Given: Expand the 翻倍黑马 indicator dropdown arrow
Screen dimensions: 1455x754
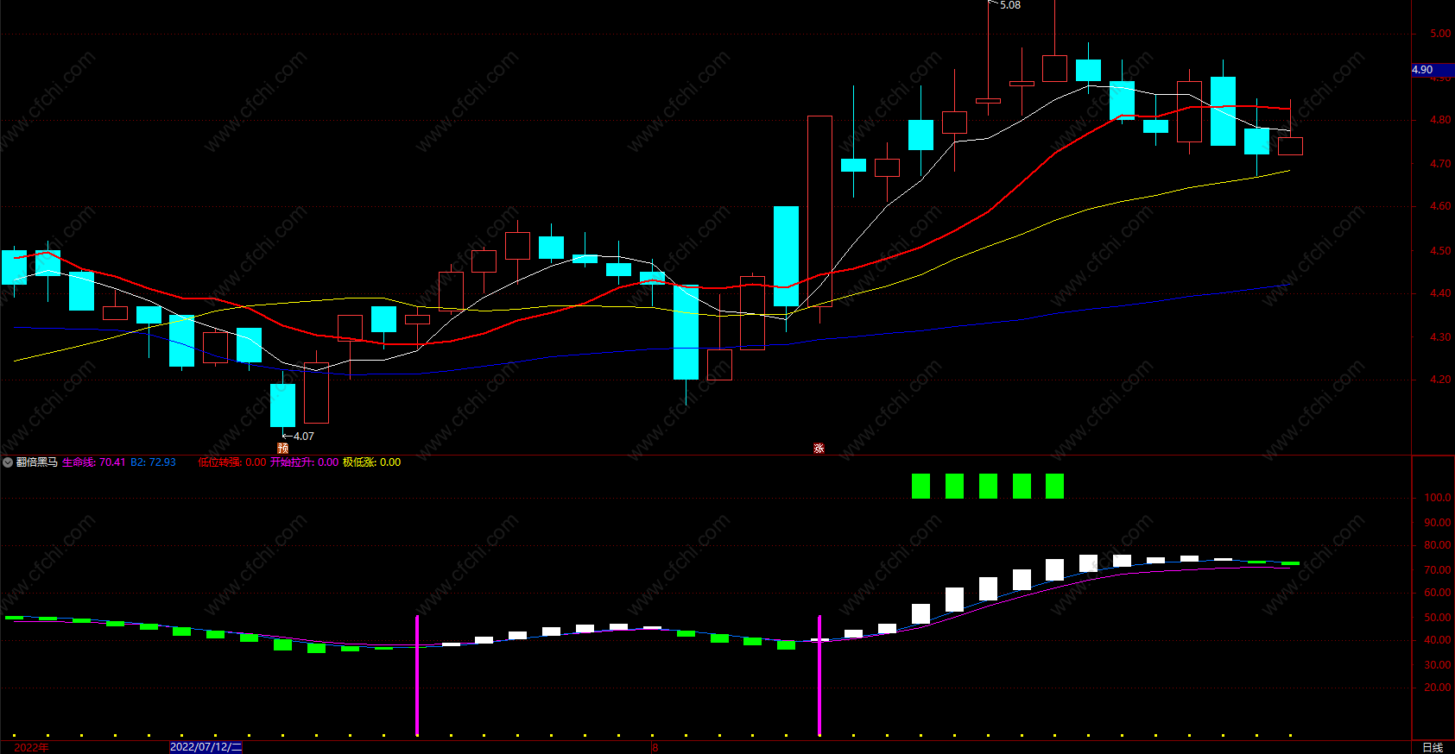Looking at the screenshot, I should 8,462.
